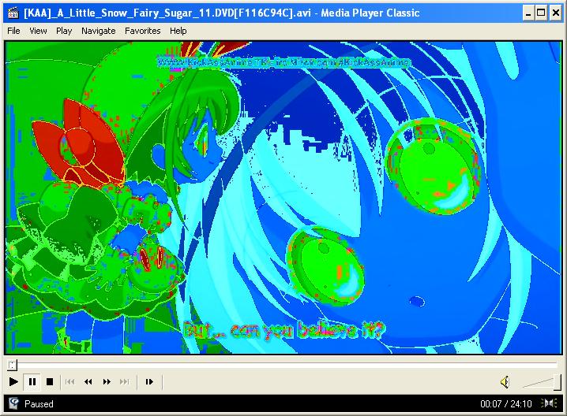Click the rewind (decrease speed) button
The height and width of the screenshot is (416, 567).
pyautogui.click(x=88, y=381)
